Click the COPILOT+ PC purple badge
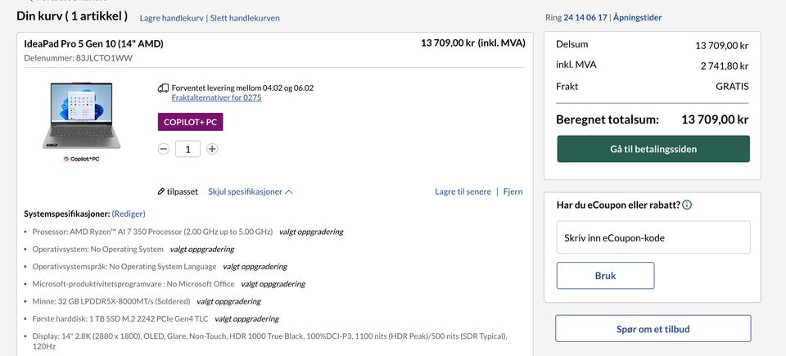Image resolution: width=786 pixels, height=356 pixels. pyautogui.click(x=190, y=122)
